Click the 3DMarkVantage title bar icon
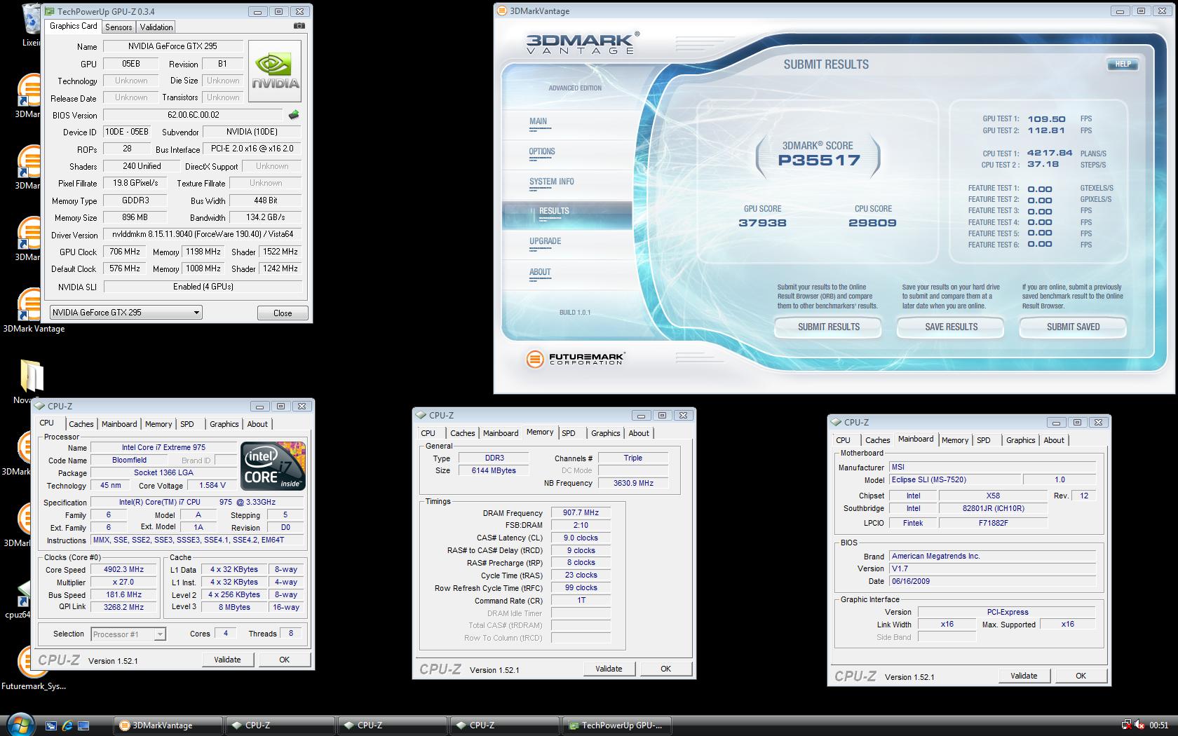1178x736 pixels. pyautogui.click(x=501, y=11)
